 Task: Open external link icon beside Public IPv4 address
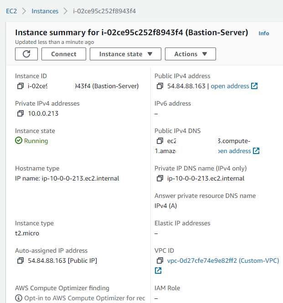[x=254, y=86]
